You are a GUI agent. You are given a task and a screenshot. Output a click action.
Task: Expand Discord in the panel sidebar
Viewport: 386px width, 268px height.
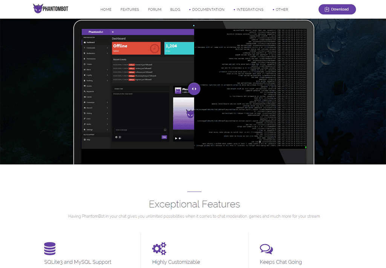[x=96, y=108]
